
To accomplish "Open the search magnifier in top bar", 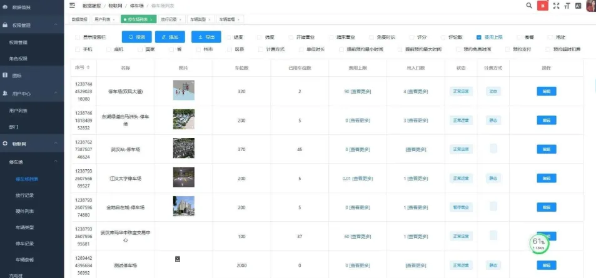I will [x=529, y=6].
